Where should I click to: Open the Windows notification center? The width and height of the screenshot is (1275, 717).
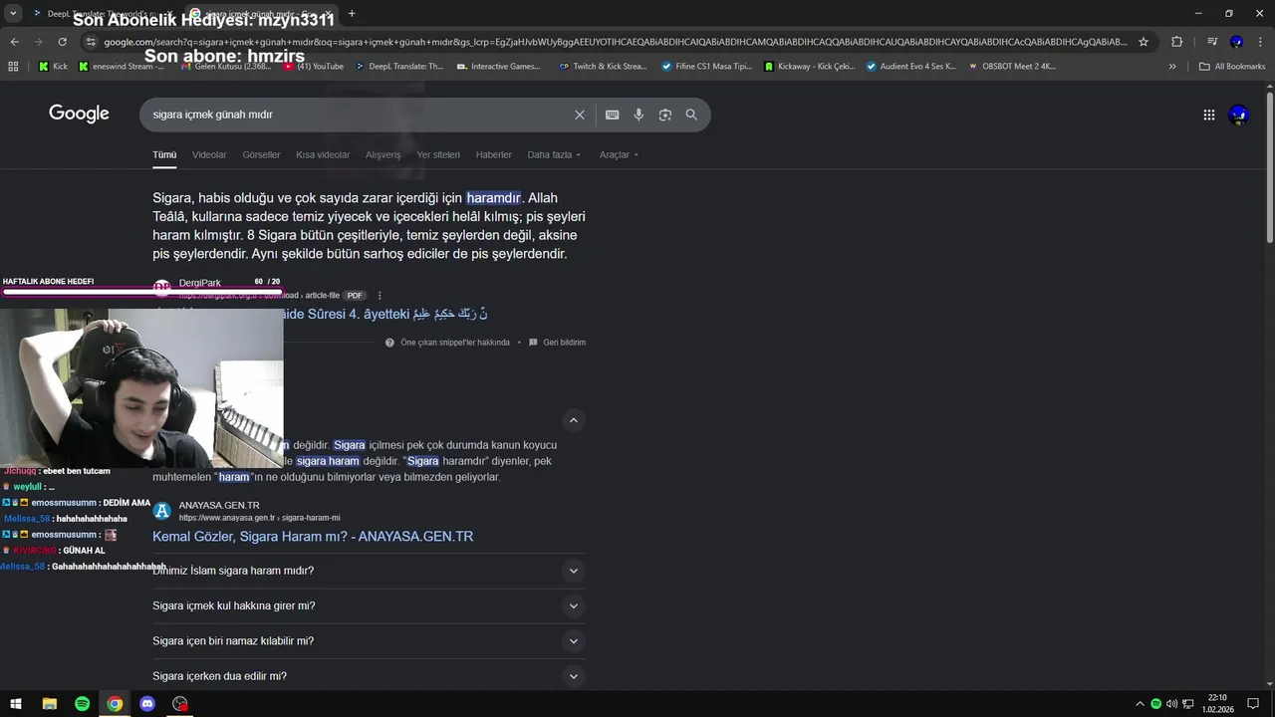[x=1253, y=704]
